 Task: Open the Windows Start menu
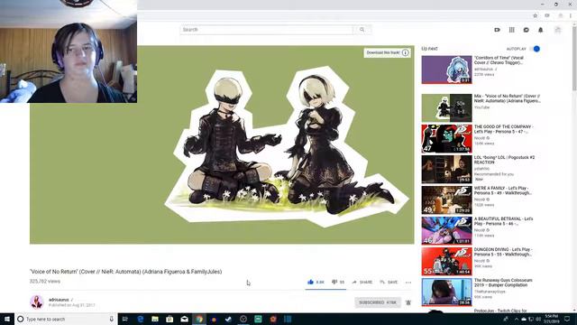point(7,319)
